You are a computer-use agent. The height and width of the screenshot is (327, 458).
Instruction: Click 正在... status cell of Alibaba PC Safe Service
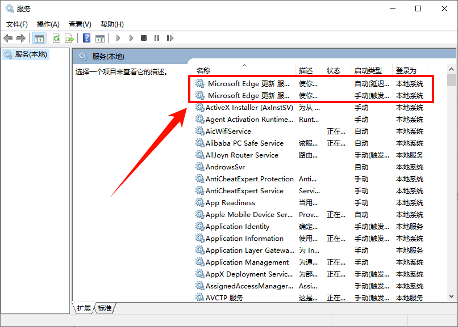coord(336,143)
